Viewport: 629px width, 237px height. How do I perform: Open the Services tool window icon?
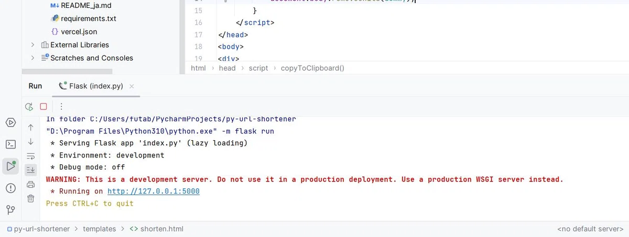tap(10, 122)
